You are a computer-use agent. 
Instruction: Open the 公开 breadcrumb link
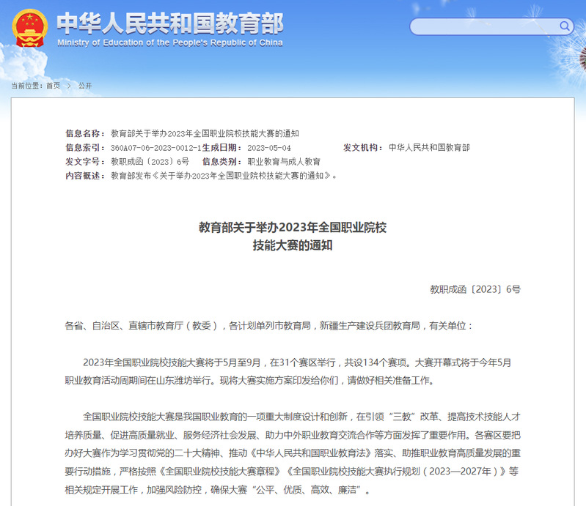pyautogui.click(x=85, y=86)
